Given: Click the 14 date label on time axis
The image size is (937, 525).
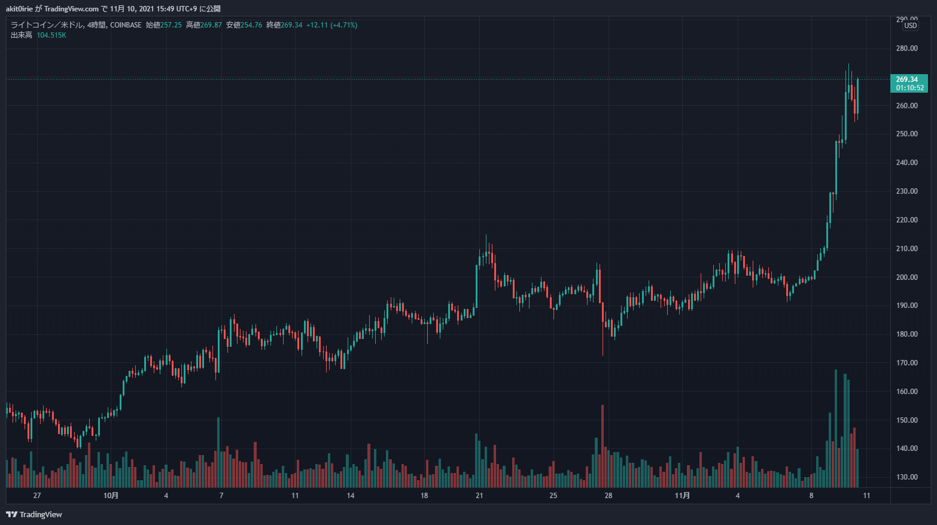Looking at the screenshot, I should (x=351, y=496).
